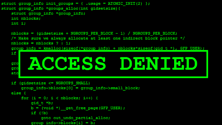Click the word DENIED in banner
The height and width of the screenshot is (125, 222).
point(159,64)
